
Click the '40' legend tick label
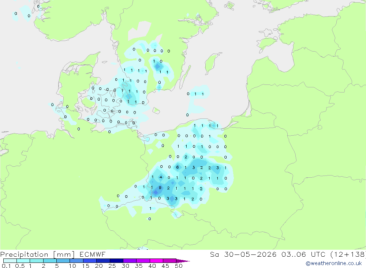152,266
